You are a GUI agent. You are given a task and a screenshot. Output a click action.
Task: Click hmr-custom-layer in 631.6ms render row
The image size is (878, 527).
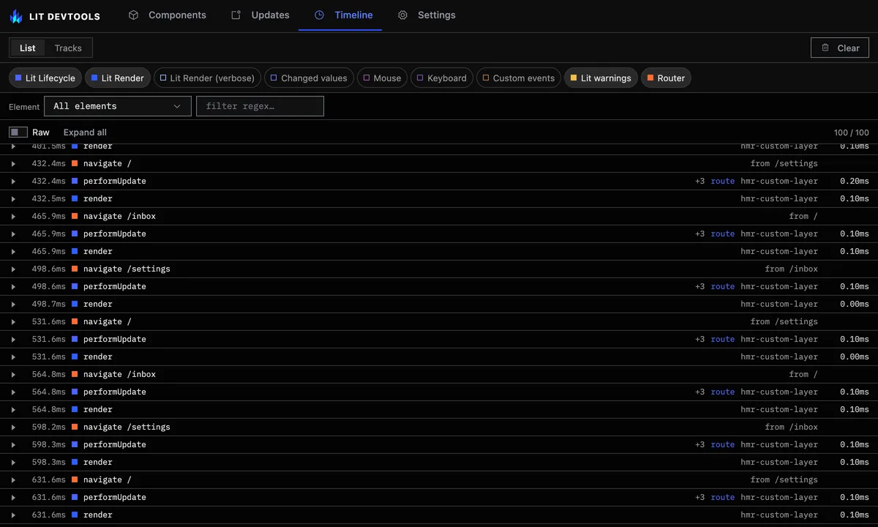click(779, 515)
